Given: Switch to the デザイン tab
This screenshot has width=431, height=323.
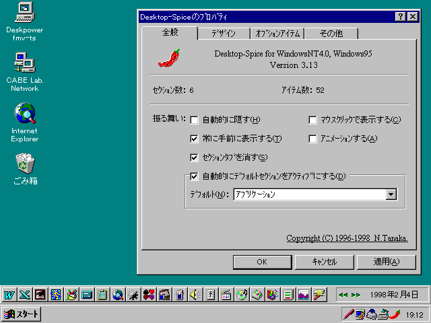Looking at the screenshot, I should [224, 34].
